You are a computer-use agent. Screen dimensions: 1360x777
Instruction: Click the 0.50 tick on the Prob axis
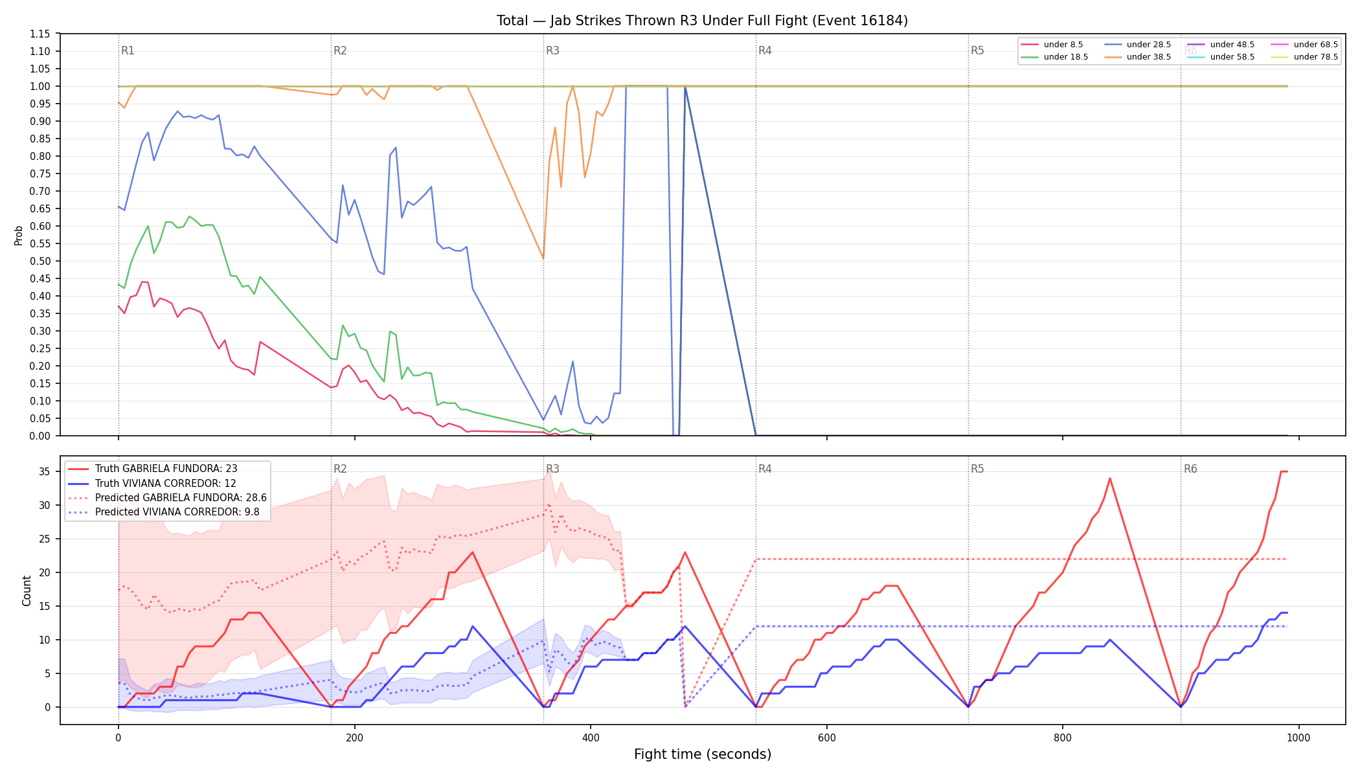pyautogui.click(x=40, y=261)
